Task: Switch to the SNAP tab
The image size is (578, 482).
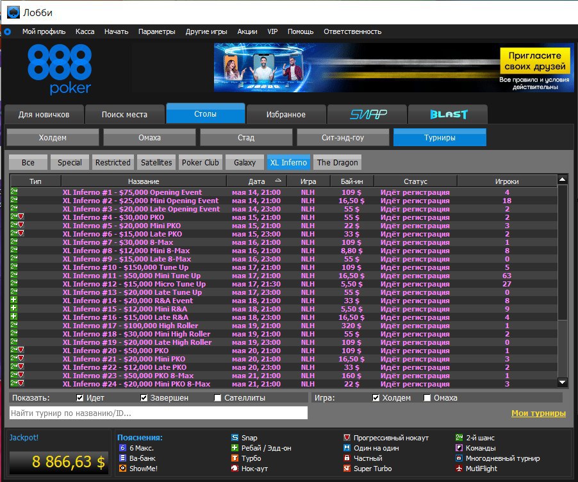Action: coord(368,114)
